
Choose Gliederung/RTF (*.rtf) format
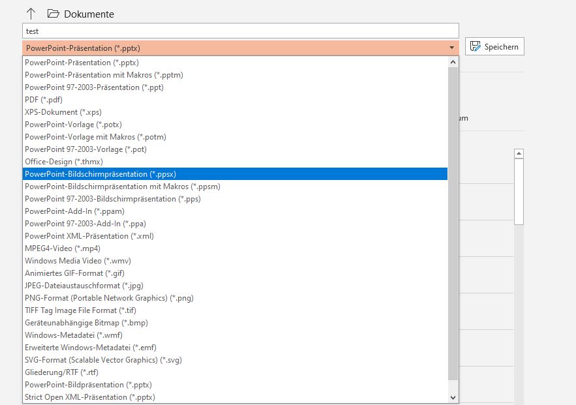point(235,372)
